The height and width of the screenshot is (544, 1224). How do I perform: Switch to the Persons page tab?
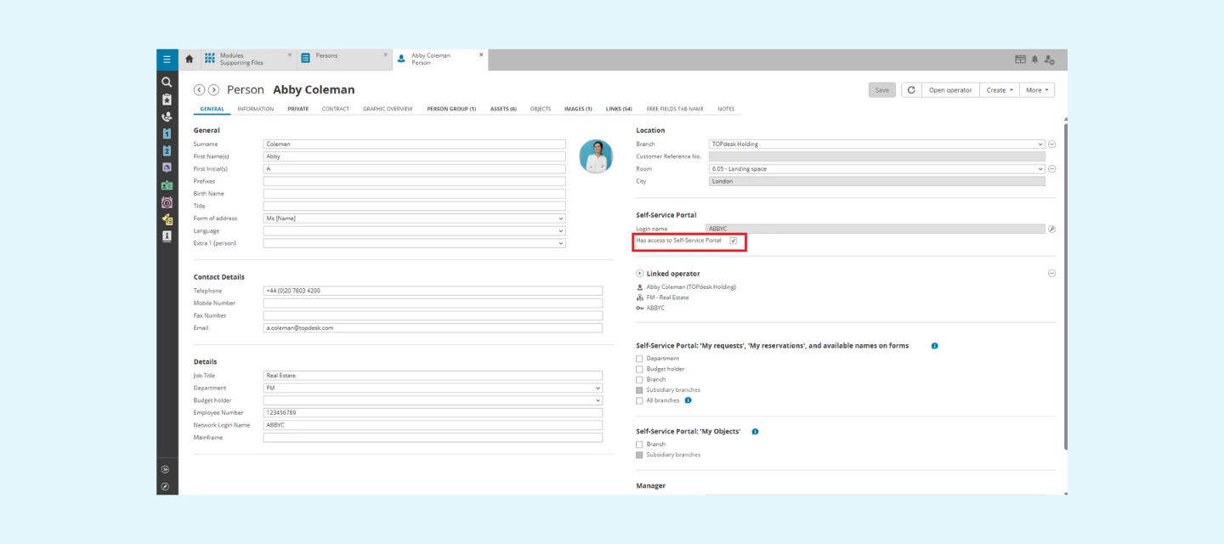click(x=344, y=59)
